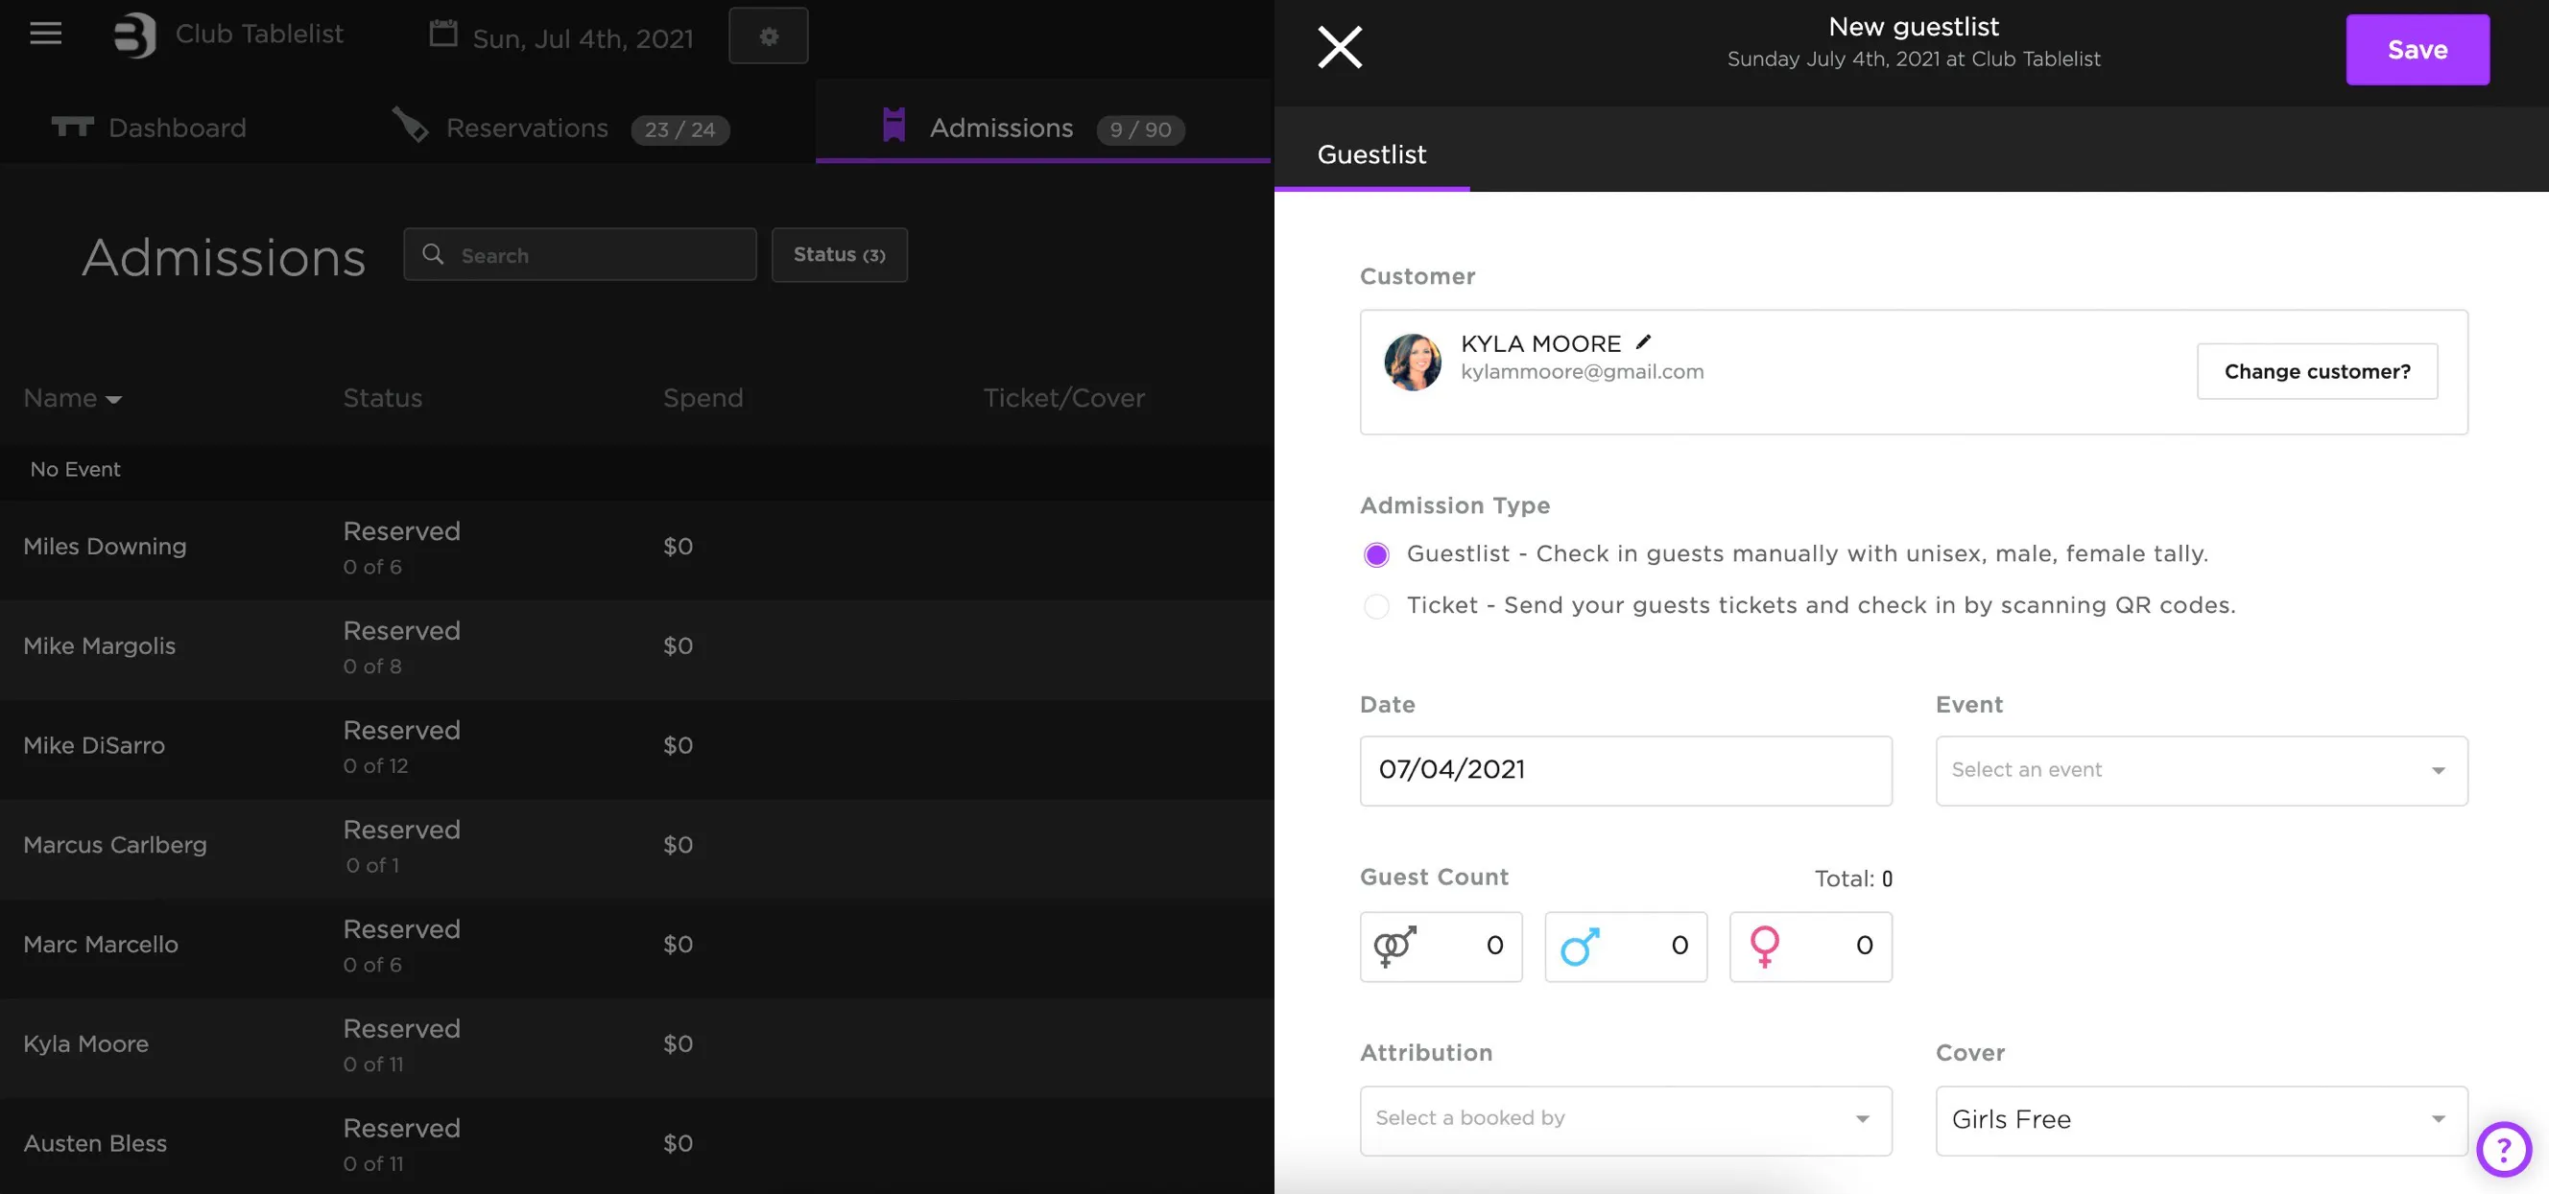Open the Select an event dropdown
The height and width of the screenshot is (1194, 2549).
click(2201, 771)
